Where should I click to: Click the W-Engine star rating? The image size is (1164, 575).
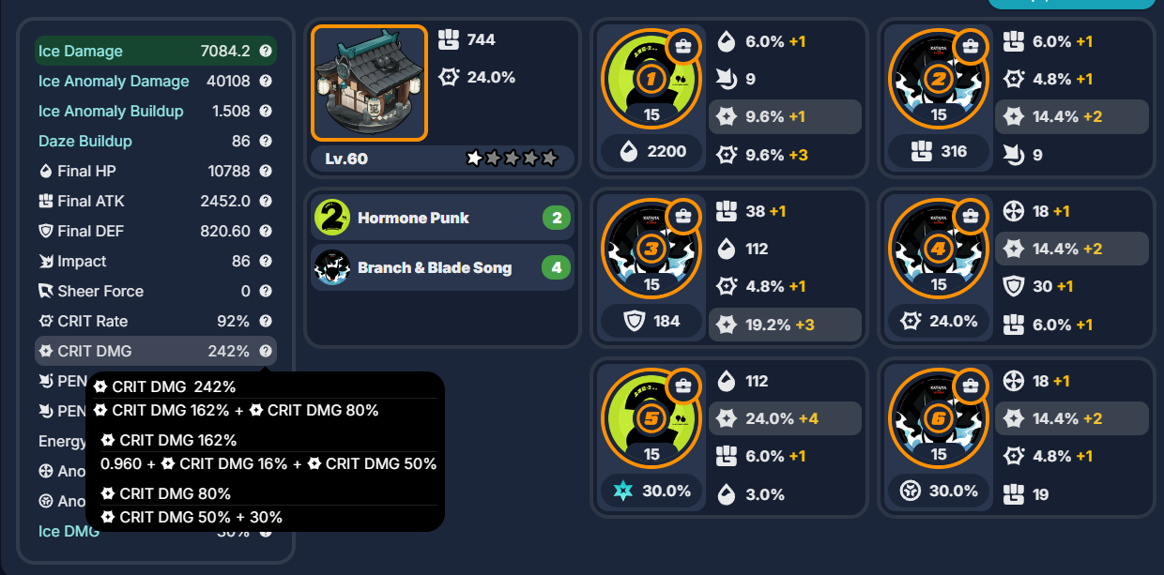(512, 159)
